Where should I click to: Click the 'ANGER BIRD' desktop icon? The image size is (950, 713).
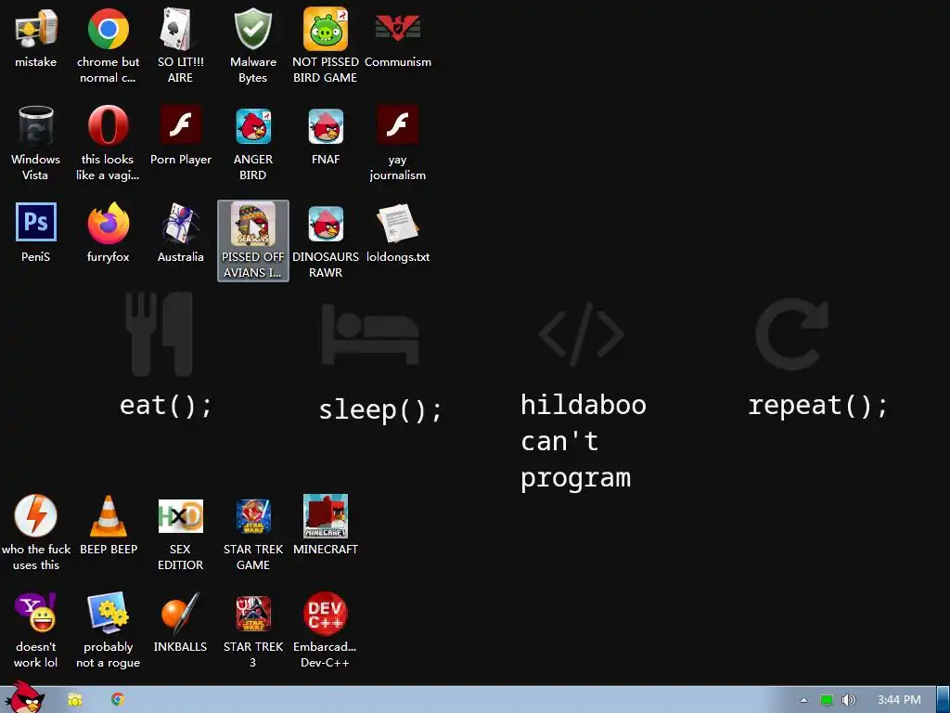click(252, 126)
